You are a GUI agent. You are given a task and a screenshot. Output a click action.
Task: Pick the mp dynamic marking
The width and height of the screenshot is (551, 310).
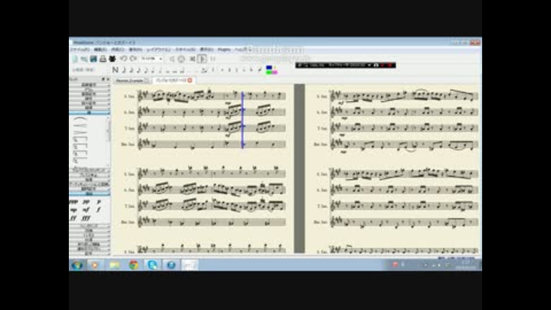point(74,210)
